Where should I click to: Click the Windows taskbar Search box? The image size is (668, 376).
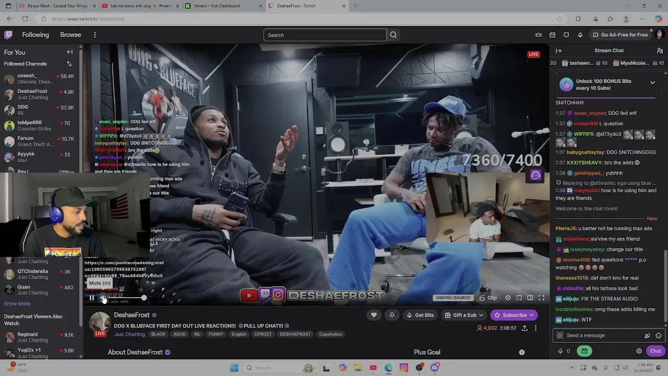click(x=280, y=368)
